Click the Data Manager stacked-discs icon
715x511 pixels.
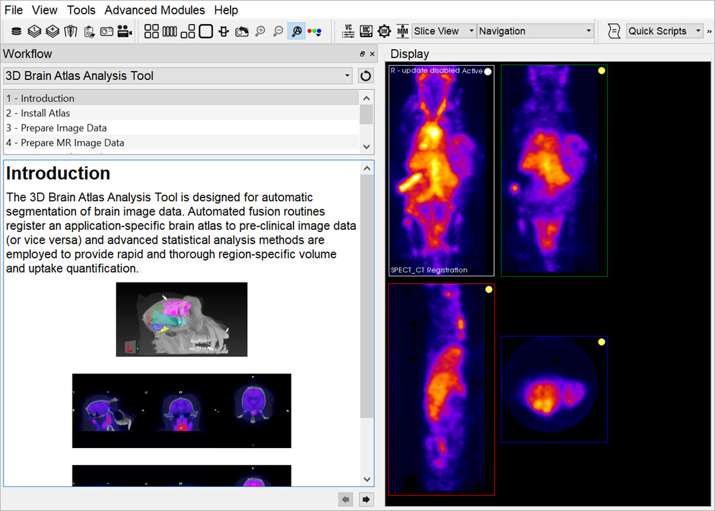(x=16, y=31)
